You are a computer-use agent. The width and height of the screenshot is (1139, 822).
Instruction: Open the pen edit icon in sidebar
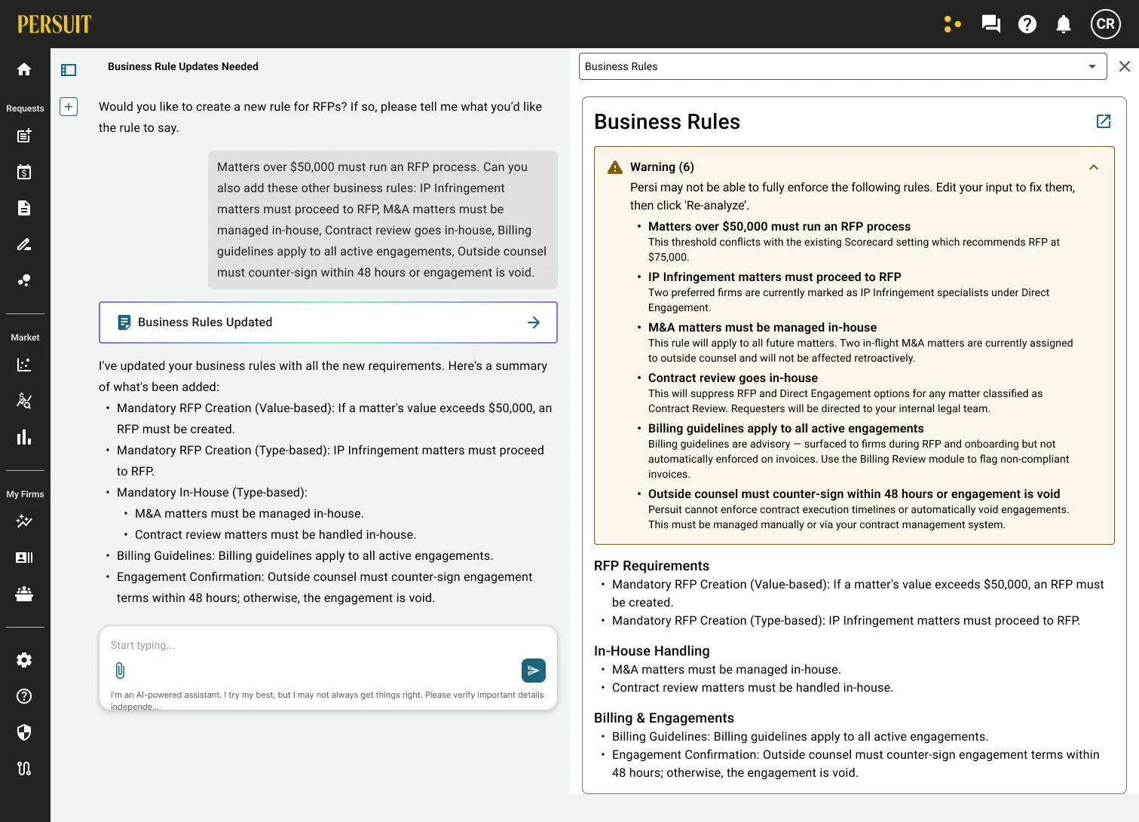coord(24,244)
